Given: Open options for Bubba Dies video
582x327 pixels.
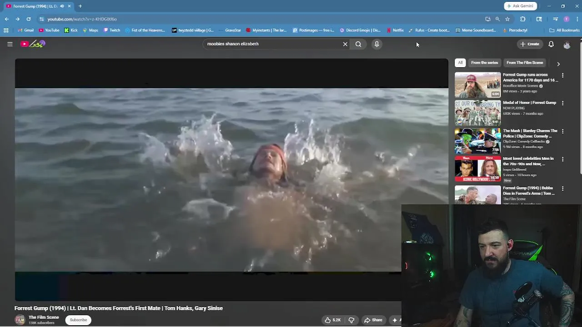Looking at the screenshot, I should [x=562, y=188].
